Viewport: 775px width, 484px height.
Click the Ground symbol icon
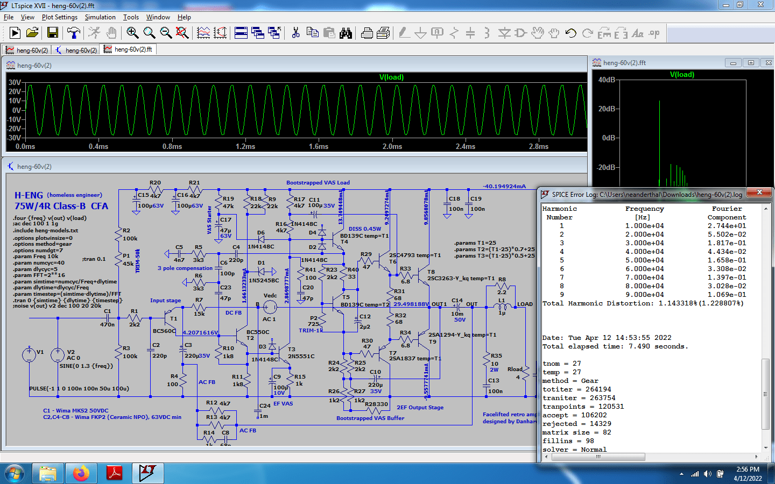tap(421, 33)
